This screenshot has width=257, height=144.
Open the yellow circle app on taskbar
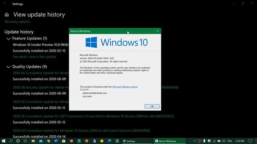(x=102, y=141)
